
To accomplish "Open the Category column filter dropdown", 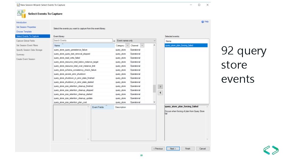I will pos(127,45).
